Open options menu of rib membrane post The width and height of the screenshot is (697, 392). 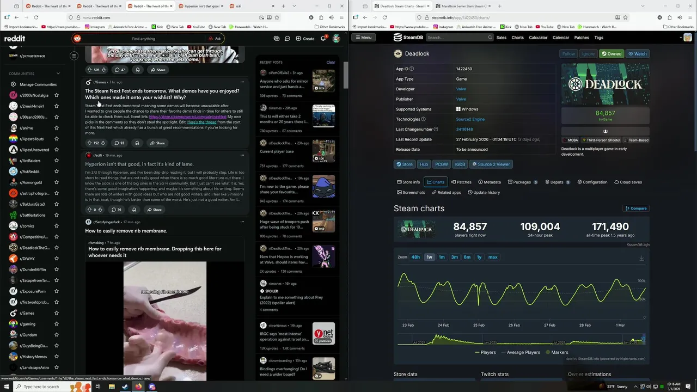coord(242,222)
